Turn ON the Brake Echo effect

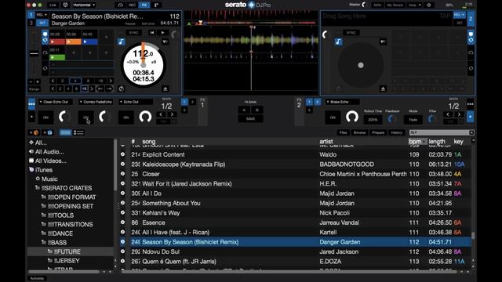(x=333, y=117)
